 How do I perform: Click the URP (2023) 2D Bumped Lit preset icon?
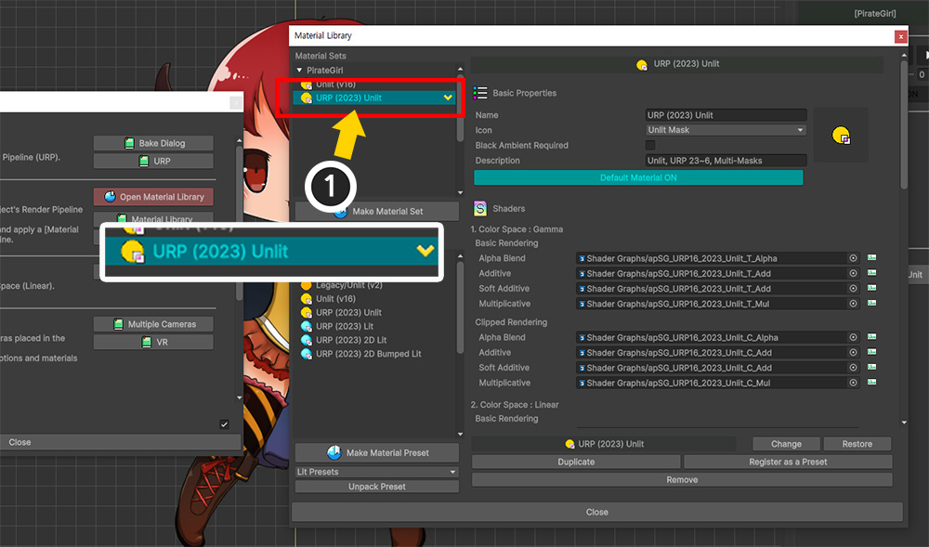click(x=307, y=354)
